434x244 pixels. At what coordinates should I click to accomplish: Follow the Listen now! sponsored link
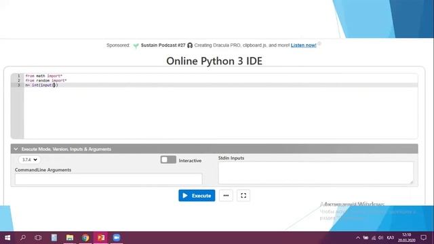(x=303, y=45)
